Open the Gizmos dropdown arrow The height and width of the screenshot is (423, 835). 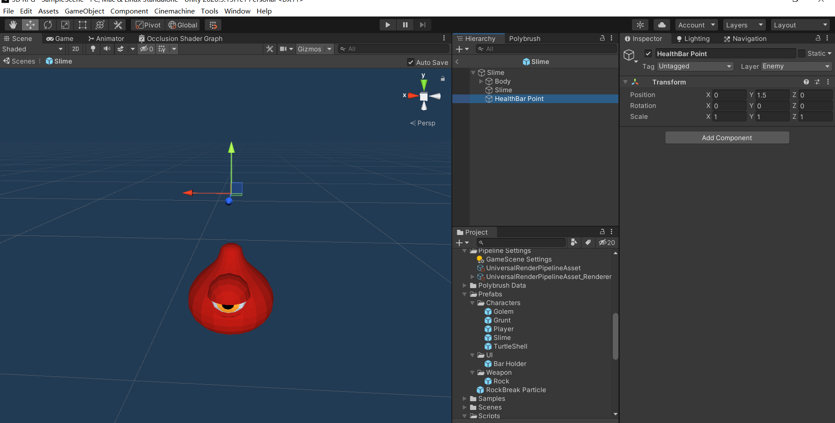[329, 49]
